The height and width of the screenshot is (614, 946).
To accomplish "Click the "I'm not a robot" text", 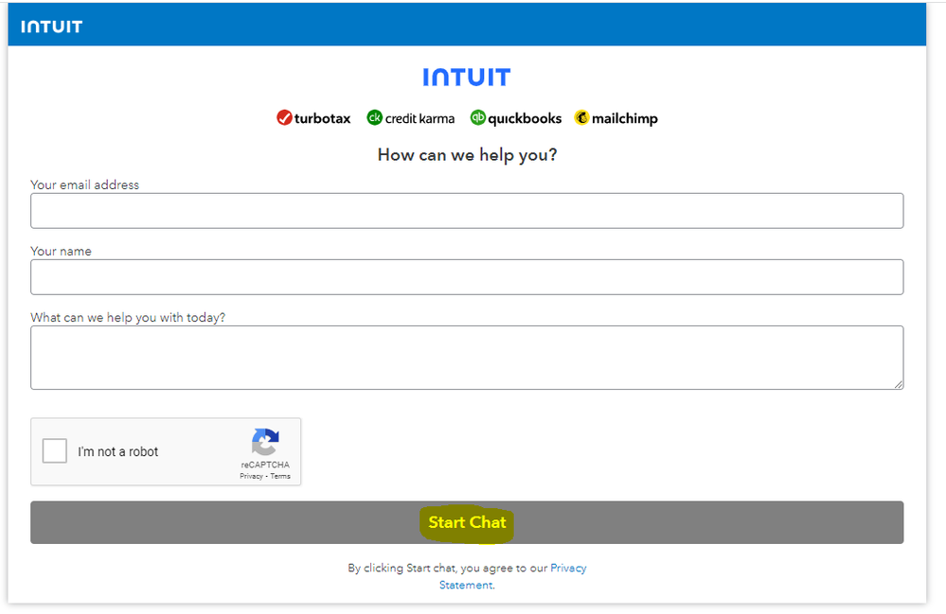I will [x=117, y=451].
